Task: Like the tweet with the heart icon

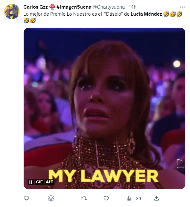Action: click(106, 198)
